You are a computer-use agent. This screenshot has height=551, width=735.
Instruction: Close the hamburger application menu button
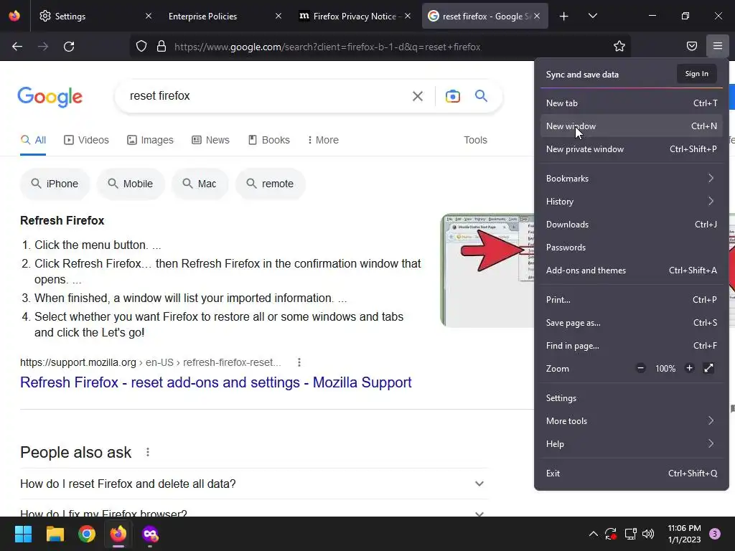click(x=718, y=46)
